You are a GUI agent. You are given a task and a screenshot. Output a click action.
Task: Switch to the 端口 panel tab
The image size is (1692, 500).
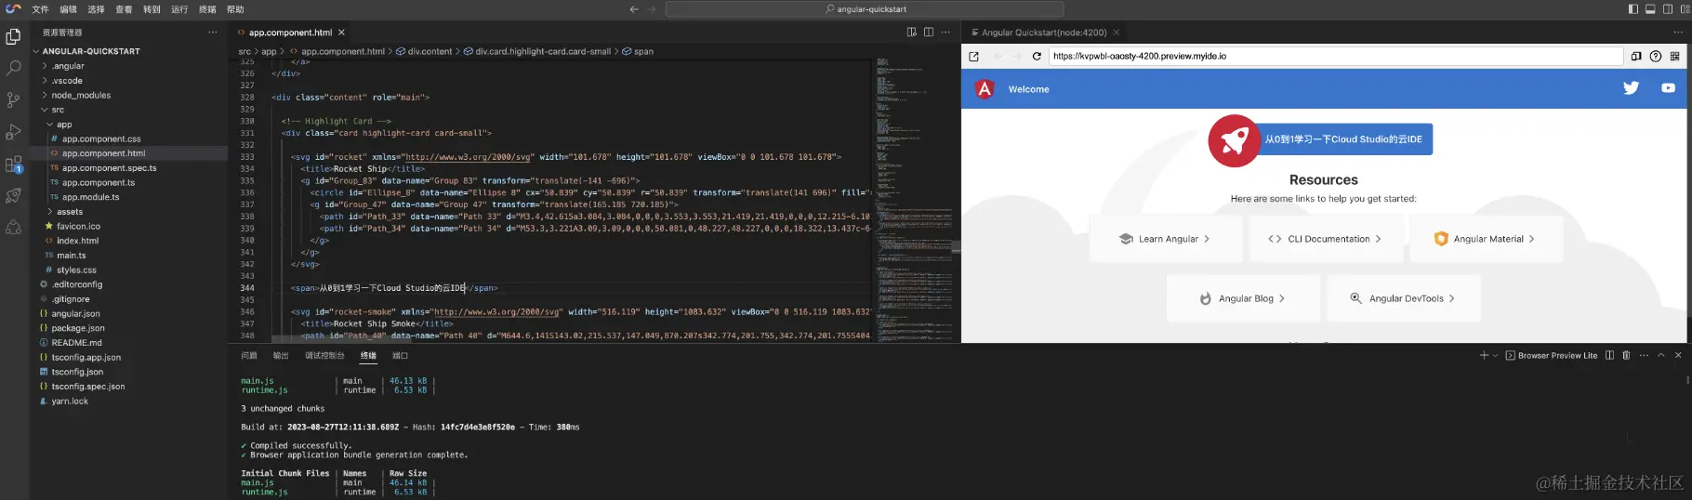(400, 355)
